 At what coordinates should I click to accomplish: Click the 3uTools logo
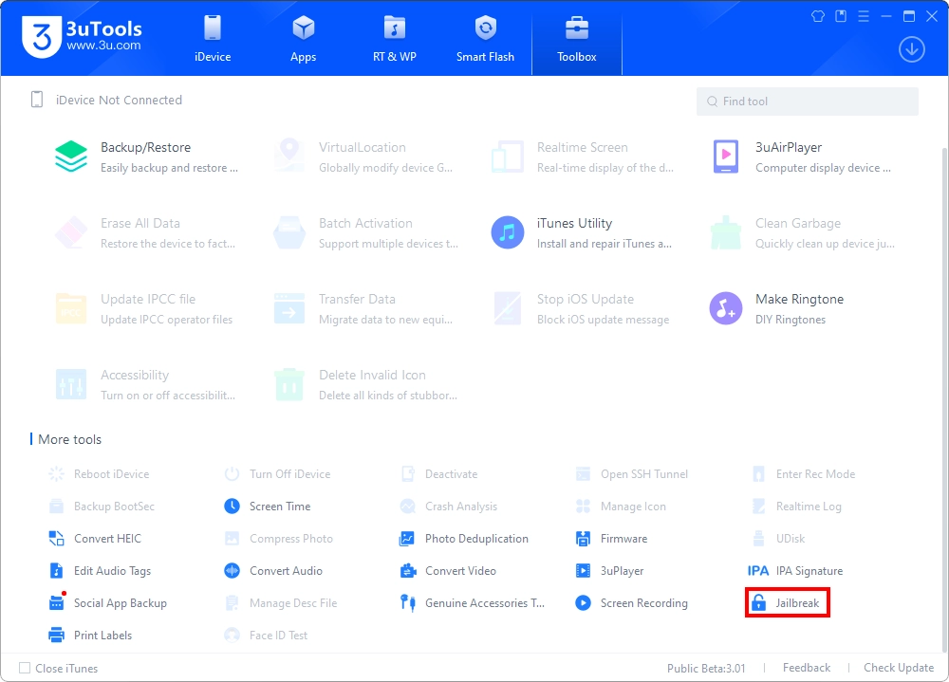coord(83,36)
